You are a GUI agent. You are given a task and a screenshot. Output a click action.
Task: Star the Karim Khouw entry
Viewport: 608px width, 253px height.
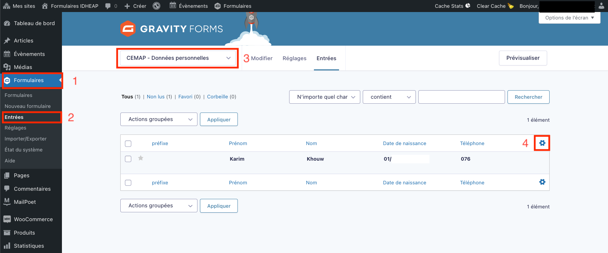(x=140, y=158)
